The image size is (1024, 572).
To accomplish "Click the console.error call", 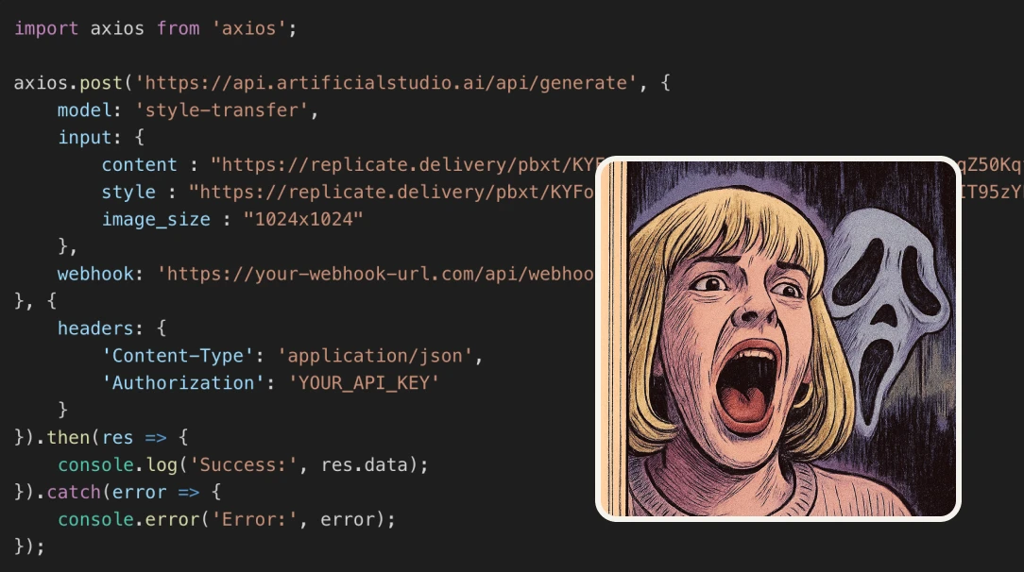I will [x=128, y=519].
